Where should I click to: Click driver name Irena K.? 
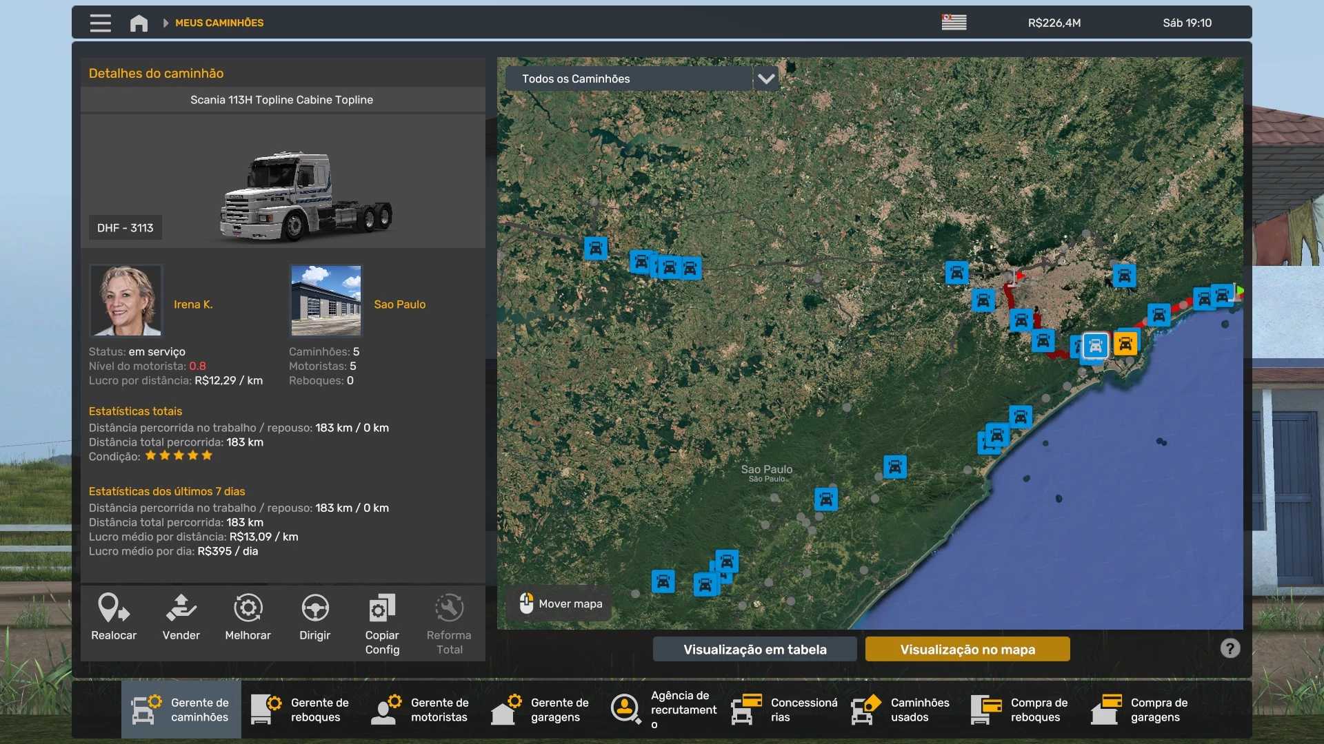[x=193, y=304]
